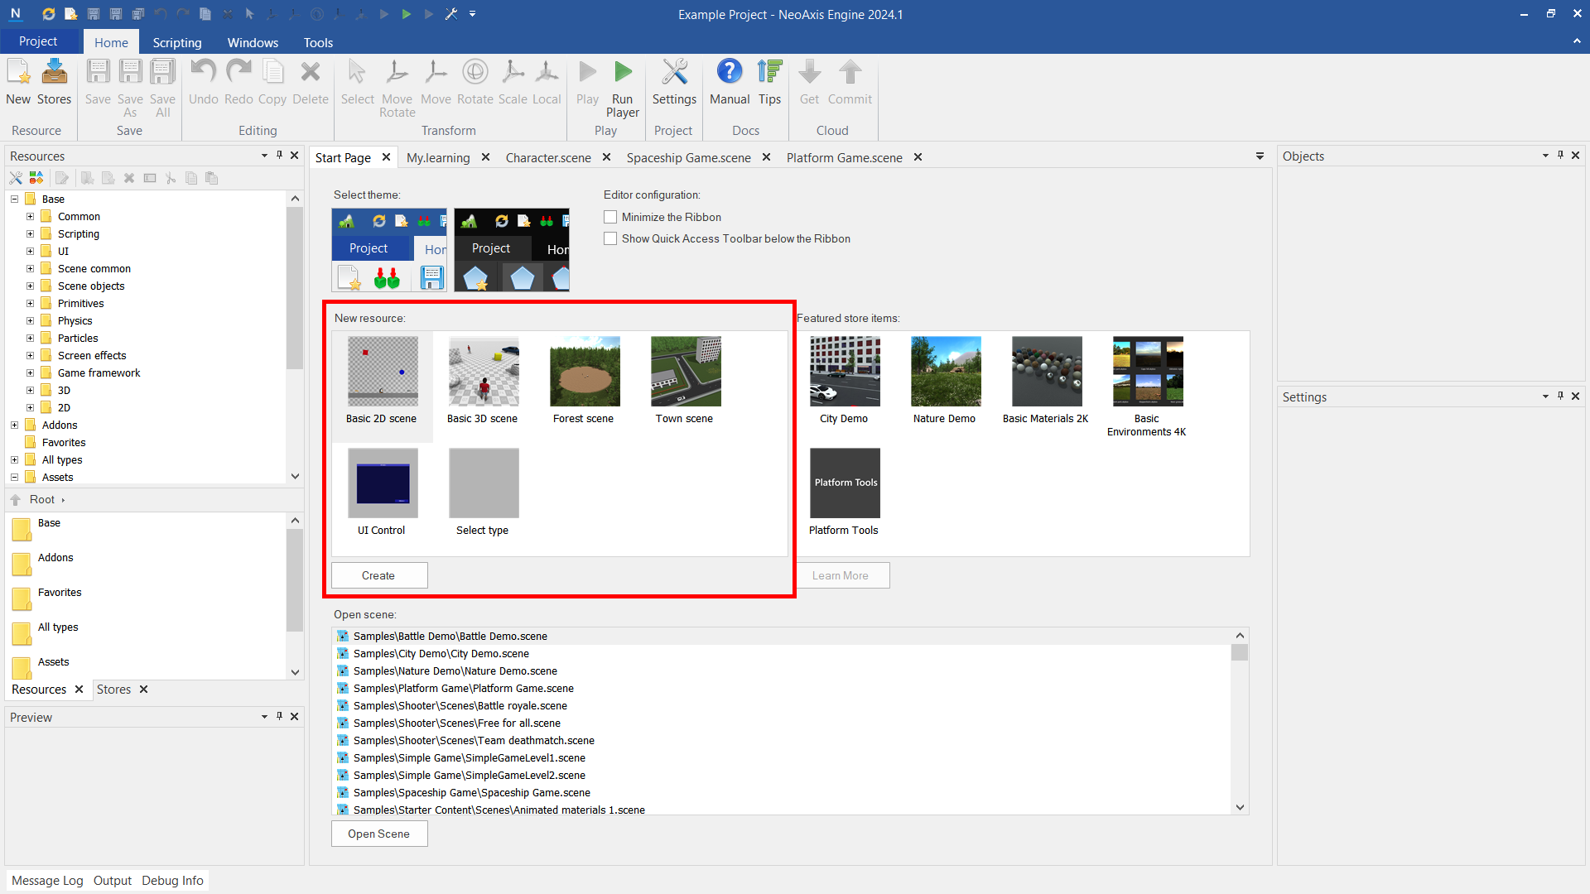Open project Settings from the ribbon
This screenshot has width=1590, height=894.
tap(674, 73)
